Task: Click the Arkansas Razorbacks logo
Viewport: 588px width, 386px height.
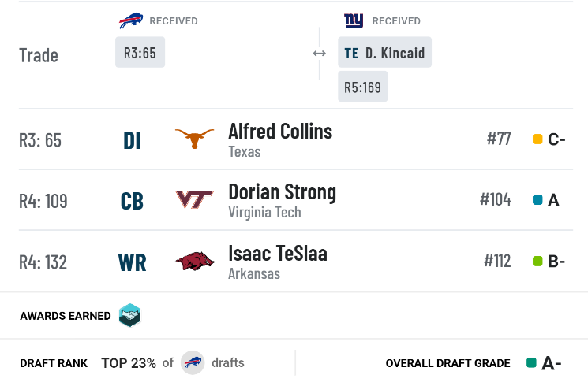Action: tap(195, 261)
